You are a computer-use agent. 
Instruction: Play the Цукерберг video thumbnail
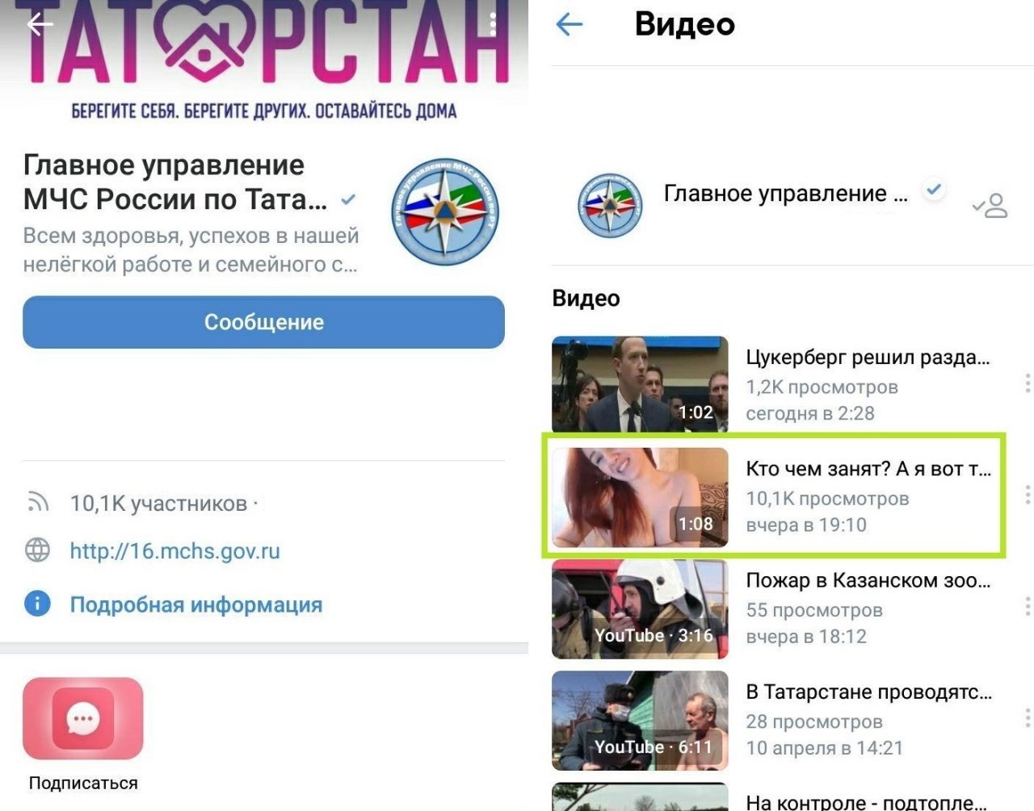640,385
